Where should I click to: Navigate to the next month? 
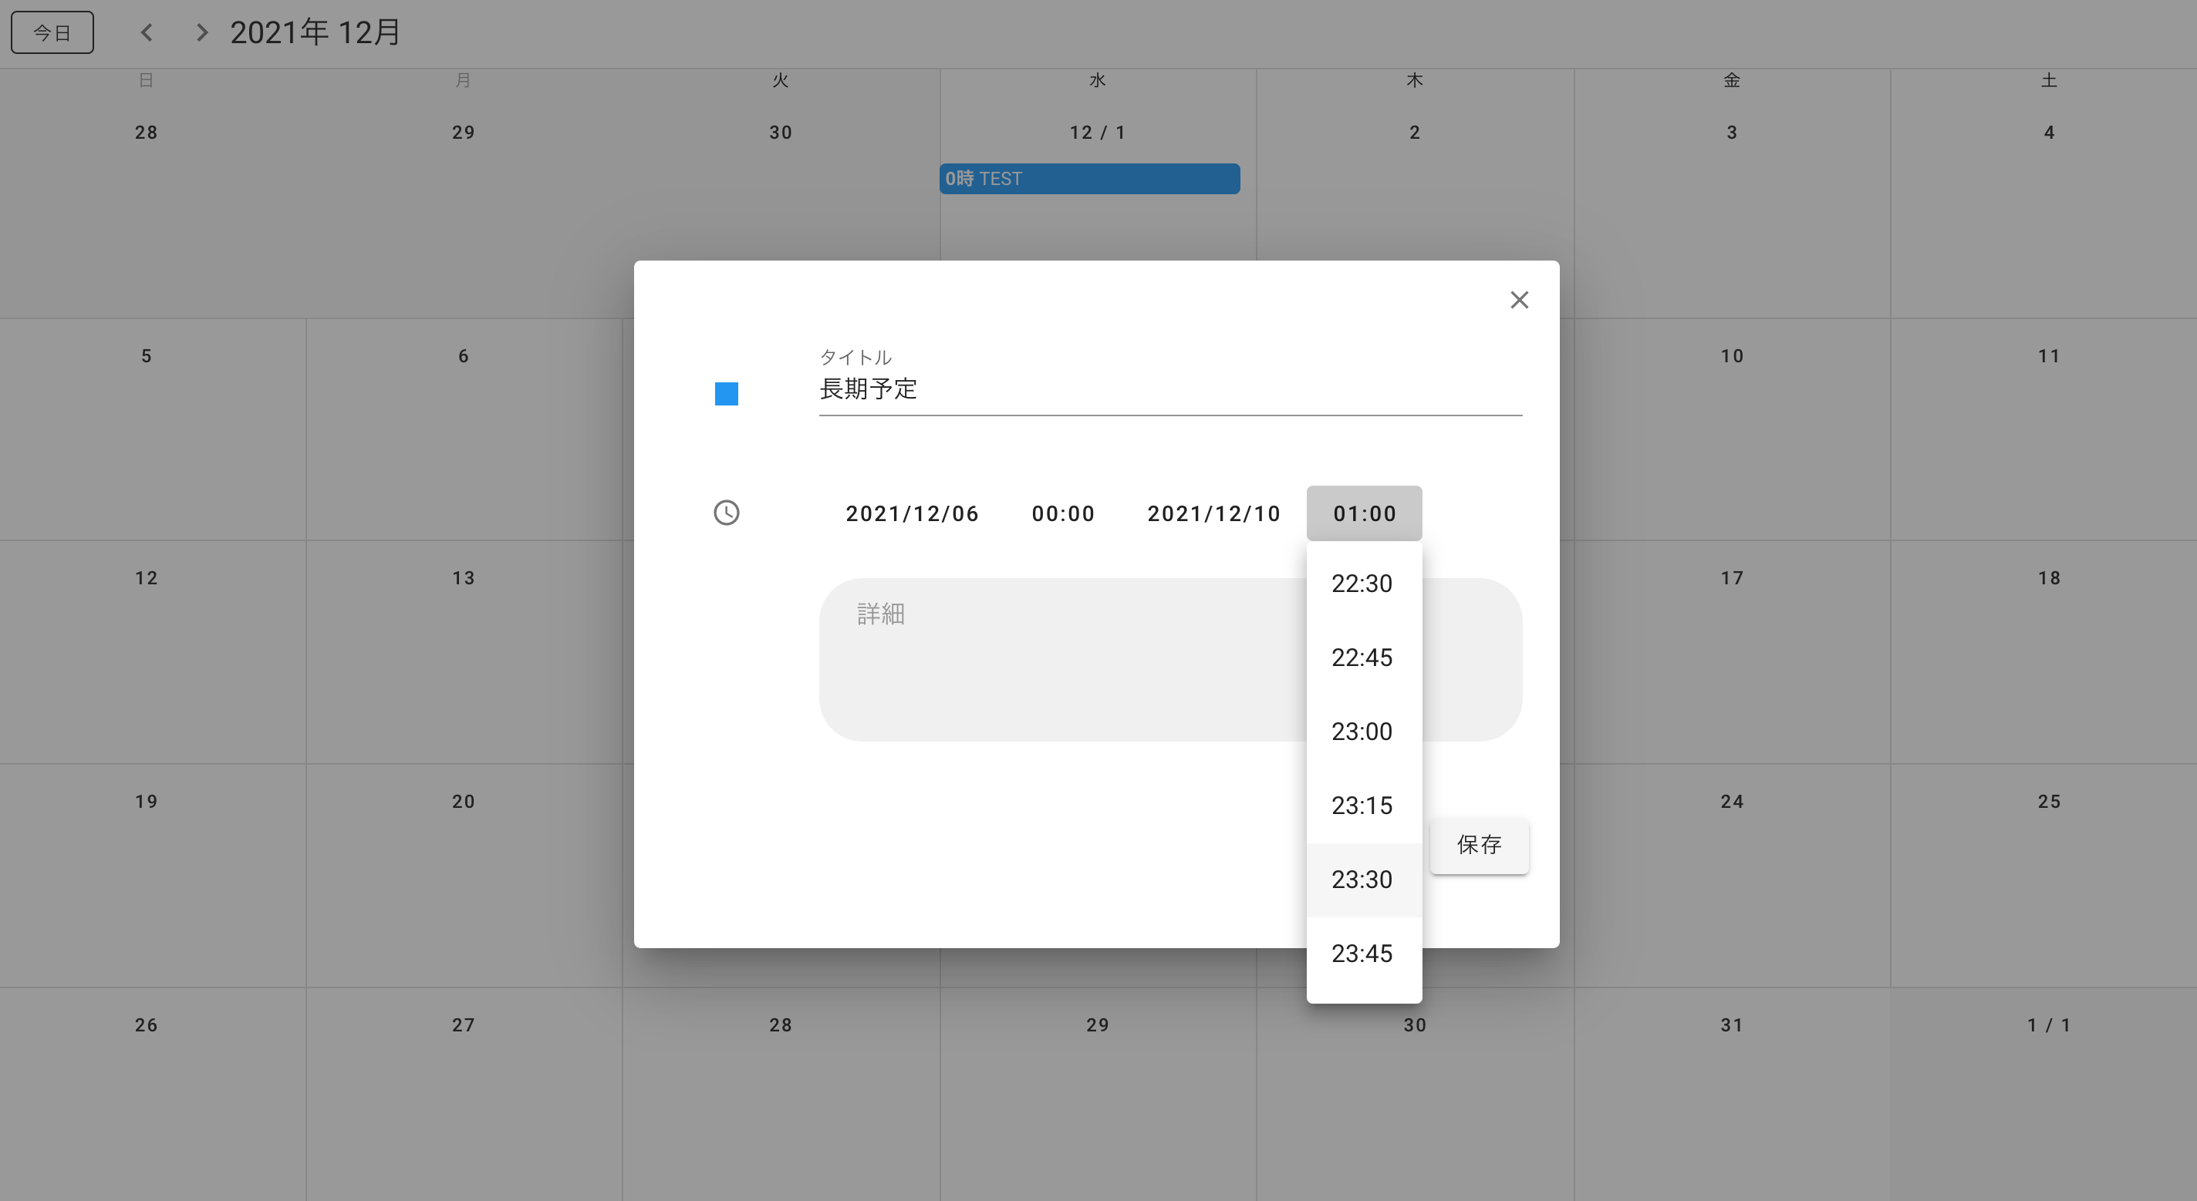[x=201, y=32]
